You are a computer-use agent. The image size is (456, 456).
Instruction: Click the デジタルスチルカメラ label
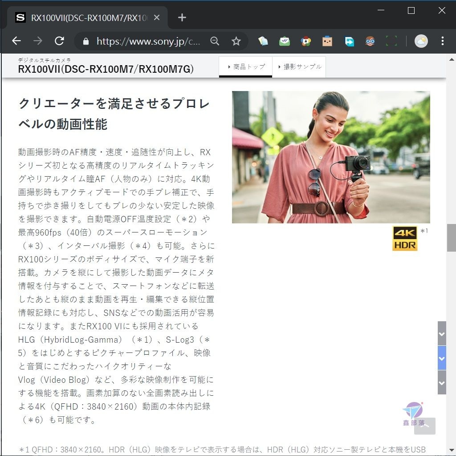pyautogui.click(x=44, y=60)
